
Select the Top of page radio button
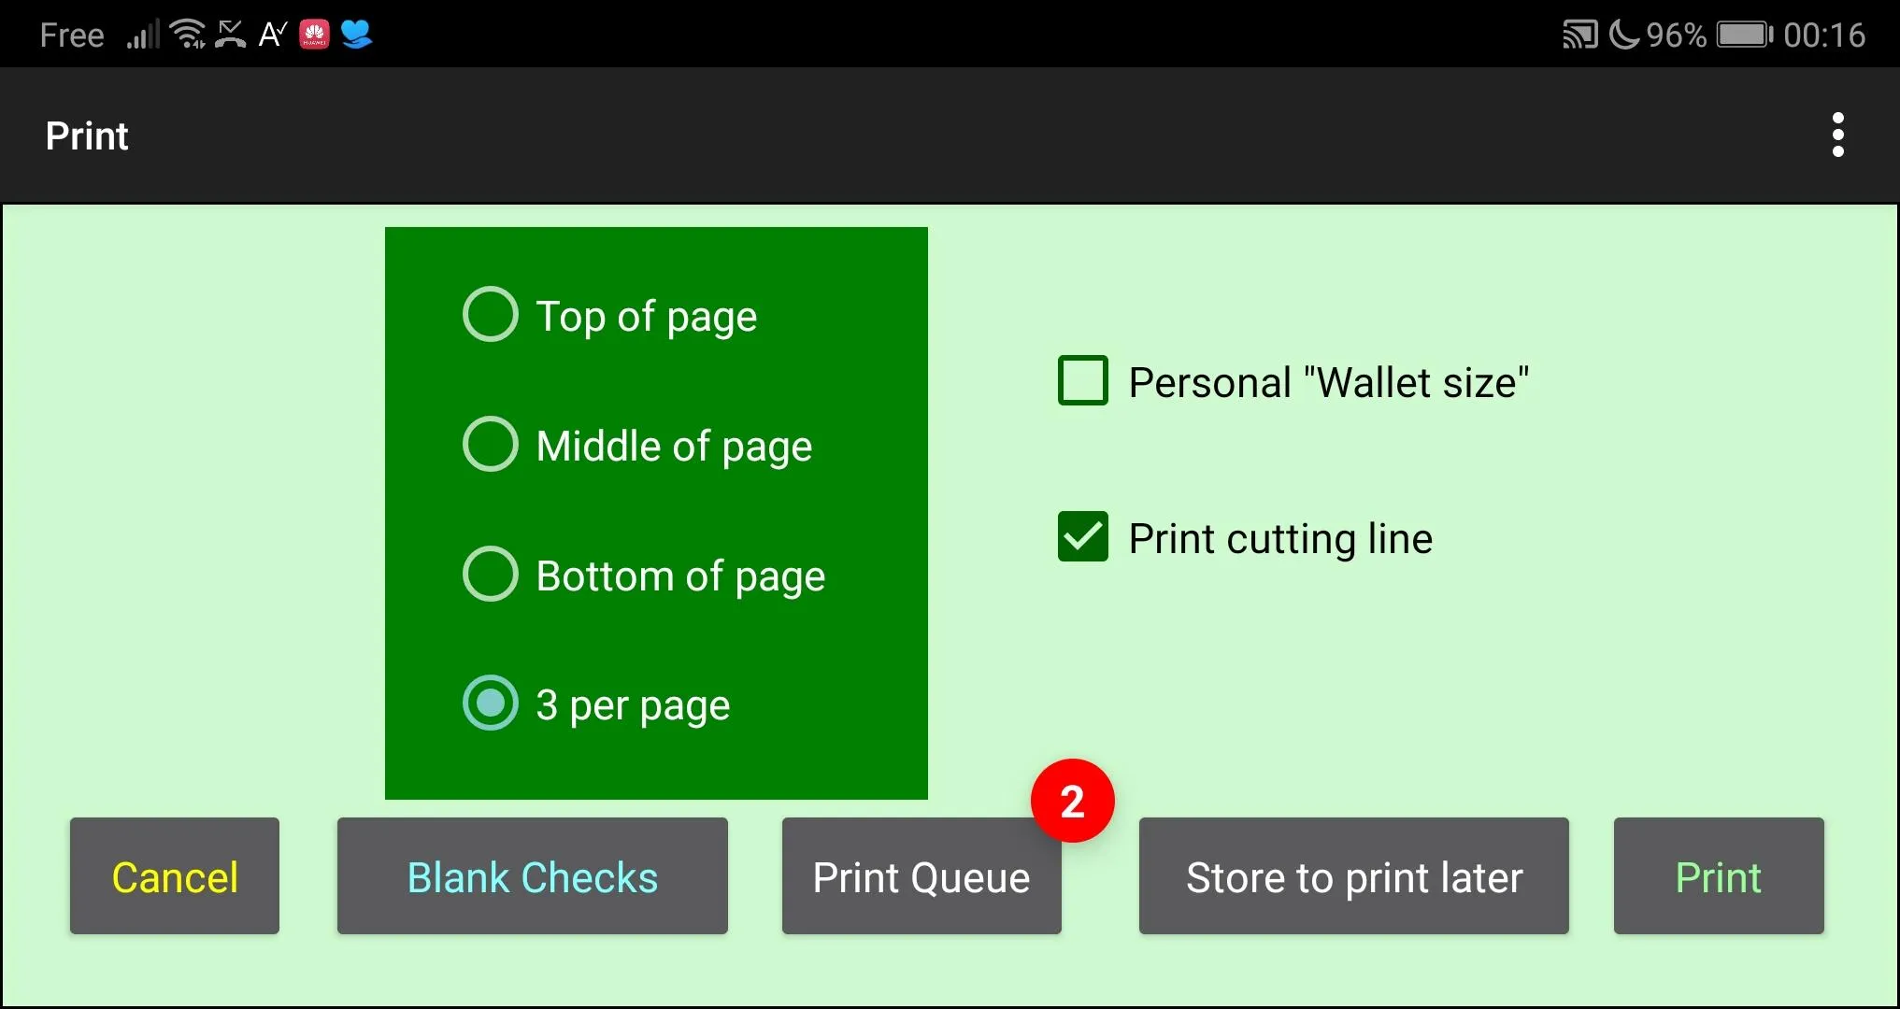pyautogui.click(x=488, y=316)
